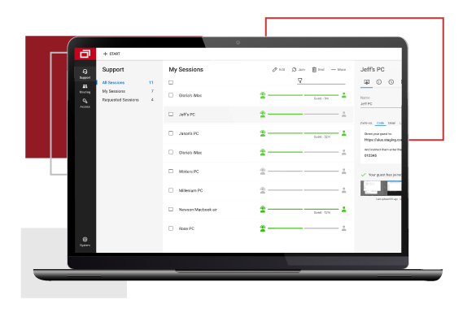Open the Support section in the sidebar
476x317 pixels.
pos(85,74)
